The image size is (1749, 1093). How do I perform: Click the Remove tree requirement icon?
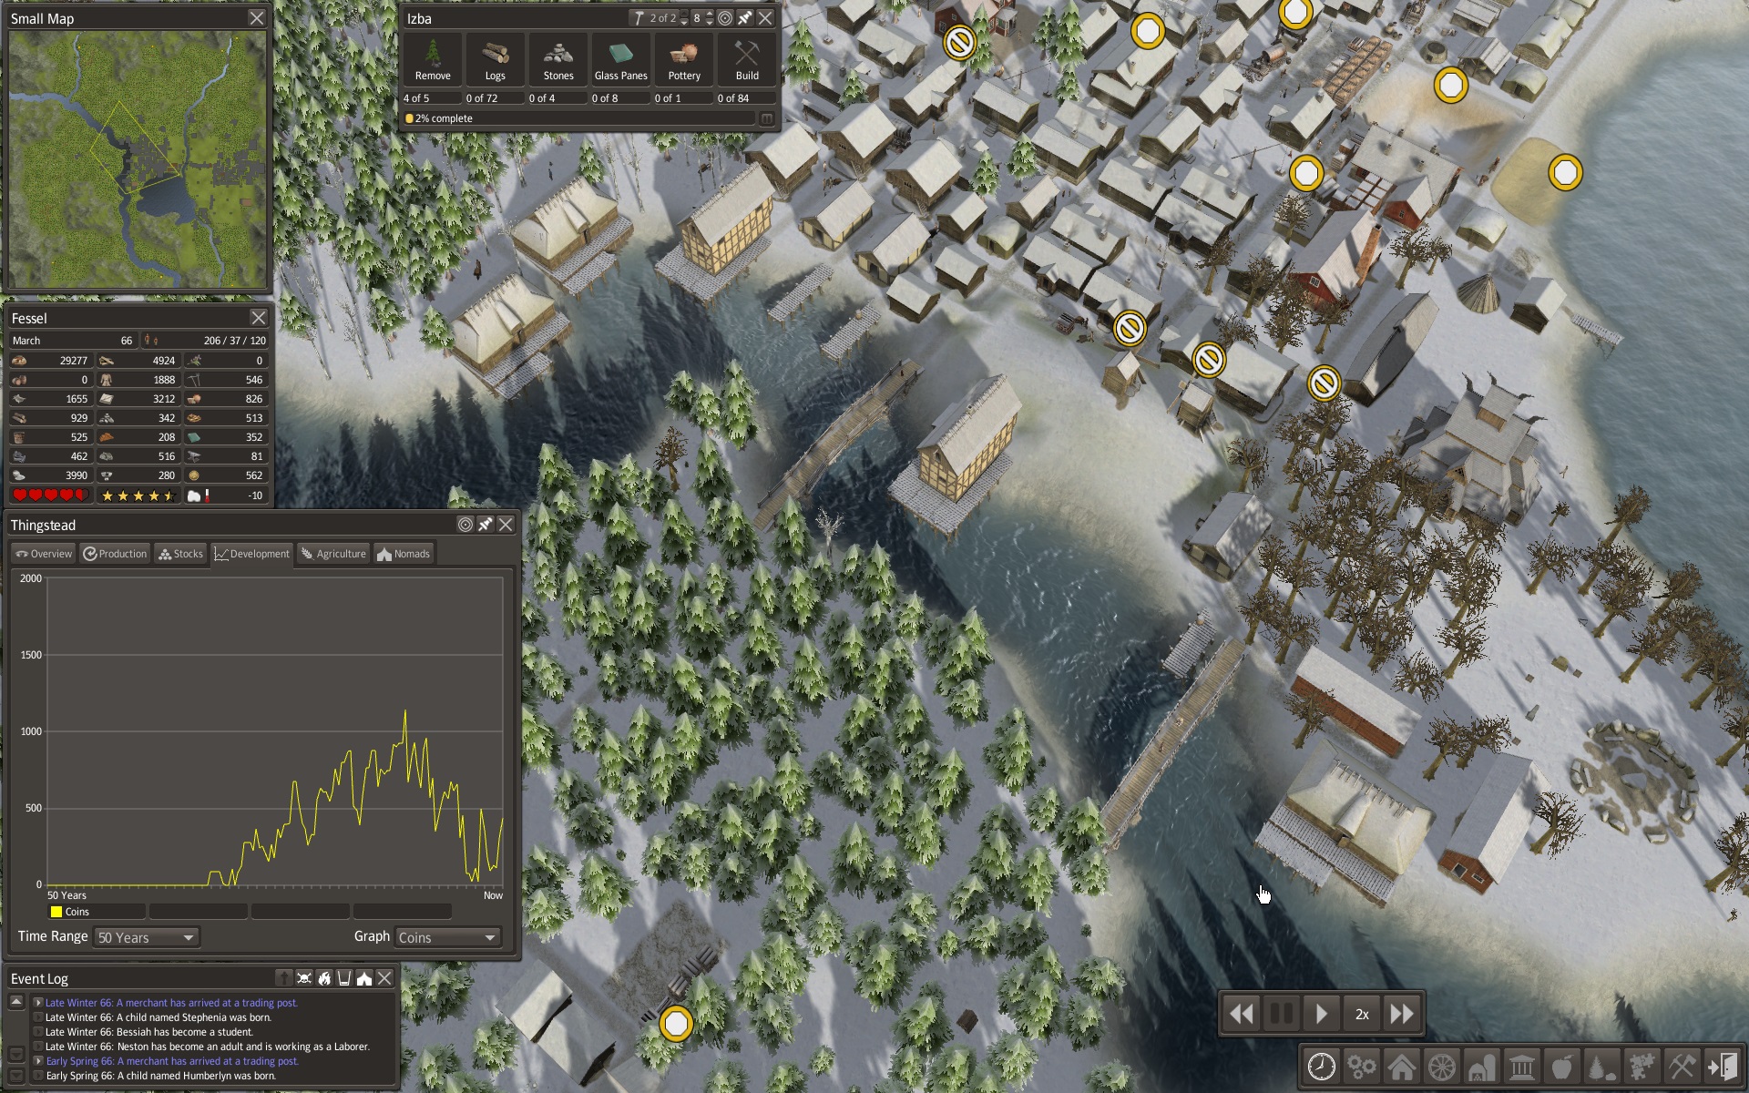pos(433,59)
